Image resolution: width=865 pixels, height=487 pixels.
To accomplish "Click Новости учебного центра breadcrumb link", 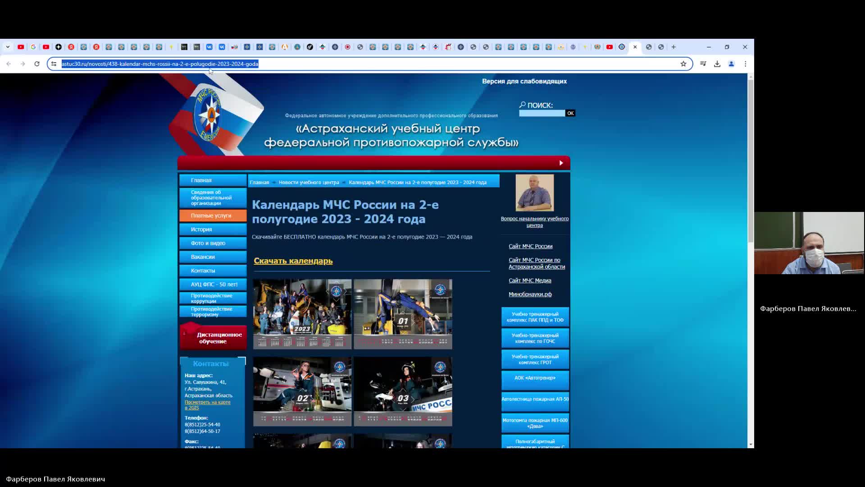I will 309,182.
